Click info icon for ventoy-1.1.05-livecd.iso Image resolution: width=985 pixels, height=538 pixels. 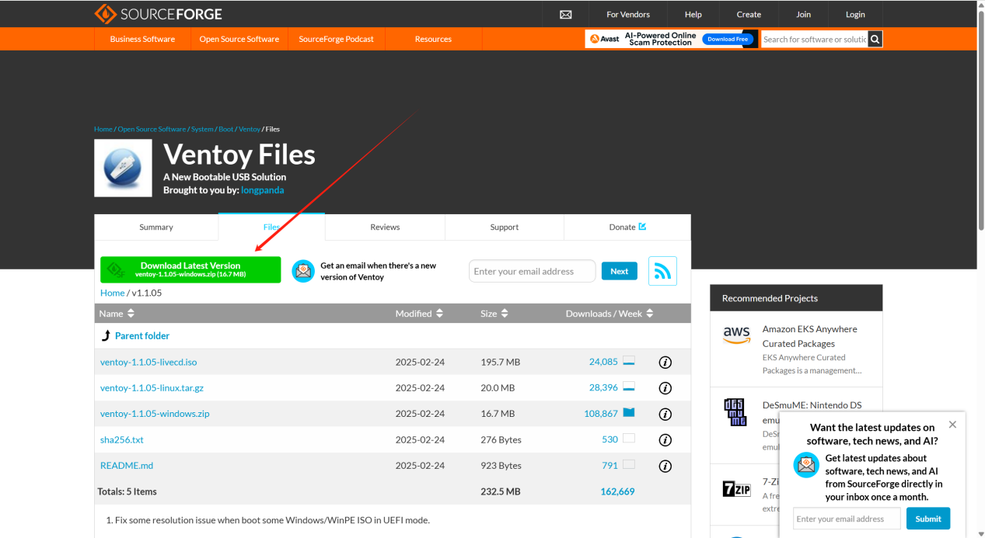point(665,363)
